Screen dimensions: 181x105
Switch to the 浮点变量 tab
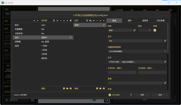click(x=161, y=21)
